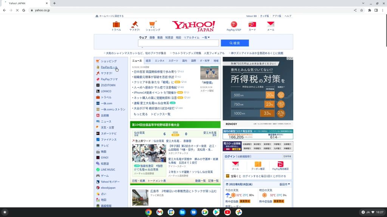The width and height of the screenshot is (387, 217).
Task: Click inside the Yahoo search text field
Action: (x=178, y=43)
